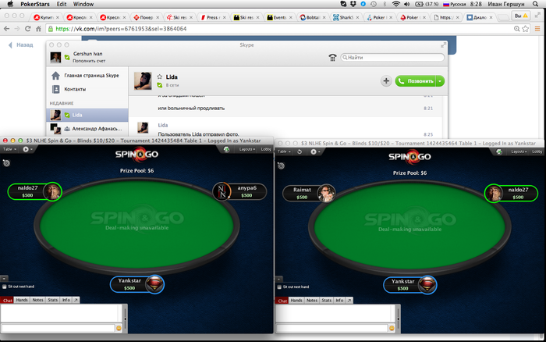This screenshot has width=546, height=342.
Task: Click the add-contact plus button in Skype
Action: (x=386, y=81)
